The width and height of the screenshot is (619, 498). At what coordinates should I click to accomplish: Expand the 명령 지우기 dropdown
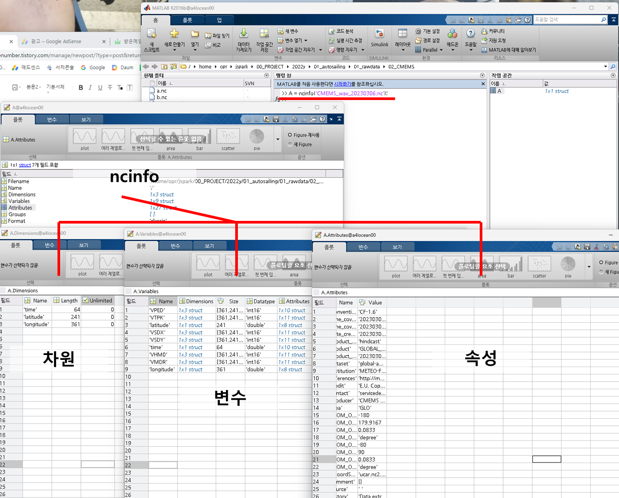click(x=363, y=50)
